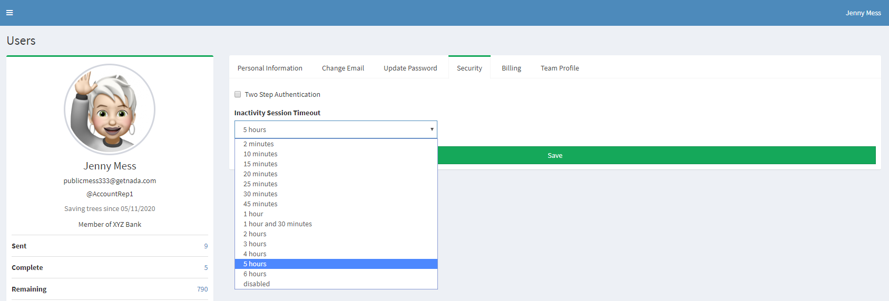Click the Complete statistics row
The width and height of the screenshot is (889, 301).
(110, 267)
